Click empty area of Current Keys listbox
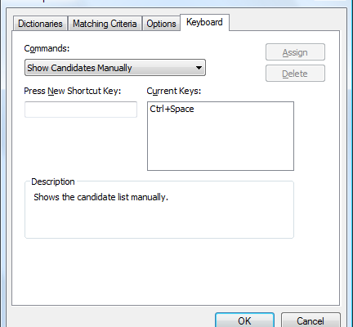This screenshot has height=327, width=353. click(221, 145)
